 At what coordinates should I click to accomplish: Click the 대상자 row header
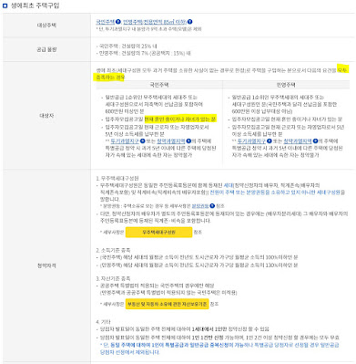point(46,116)
